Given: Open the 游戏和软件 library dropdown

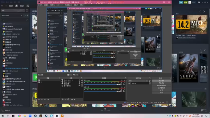Looking at the screenshot, I should click(x=12, y=15).
